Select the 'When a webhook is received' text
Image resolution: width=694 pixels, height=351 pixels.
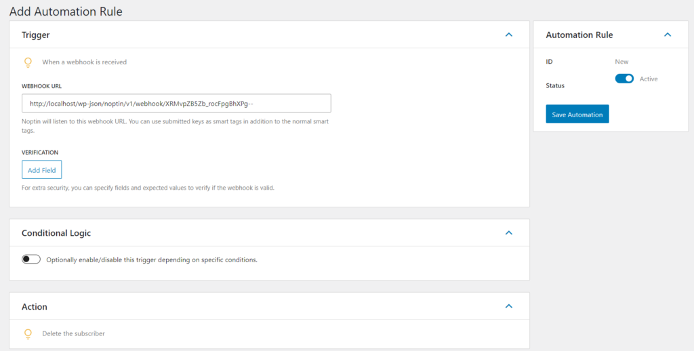[x=85, y=62]
